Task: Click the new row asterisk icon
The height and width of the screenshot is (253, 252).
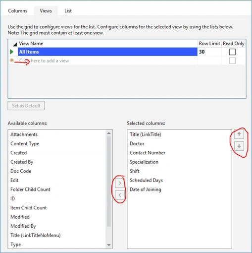Action: 11,60
